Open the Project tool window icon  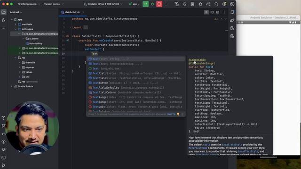(x=3, y=12)
